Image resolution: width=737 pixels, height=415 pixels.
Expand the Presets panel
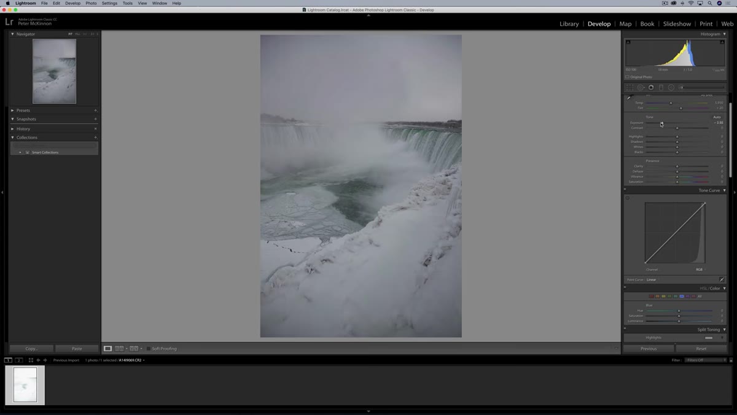[x=12, y=111]
